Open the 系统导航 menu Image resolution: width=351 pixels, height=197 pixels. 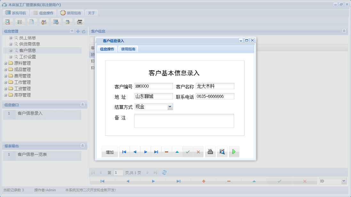pyautogui.click(x=15, y=13)
